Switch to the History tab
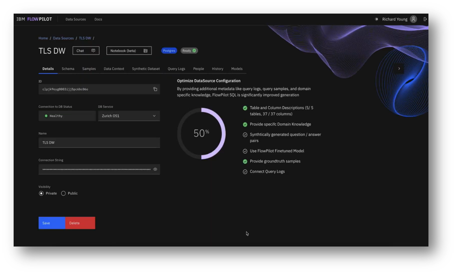This screenshot has width=456, height=274. point(218,69)
